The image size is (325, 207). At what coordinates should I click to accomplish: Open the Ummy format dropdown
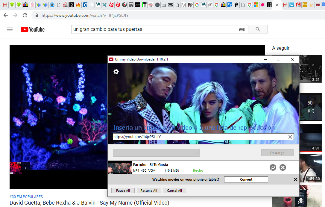point(156,153)
